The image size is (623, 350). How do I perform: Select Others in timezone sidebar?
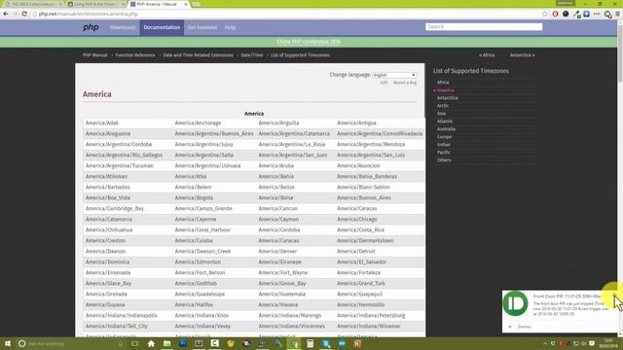(444, 159)
